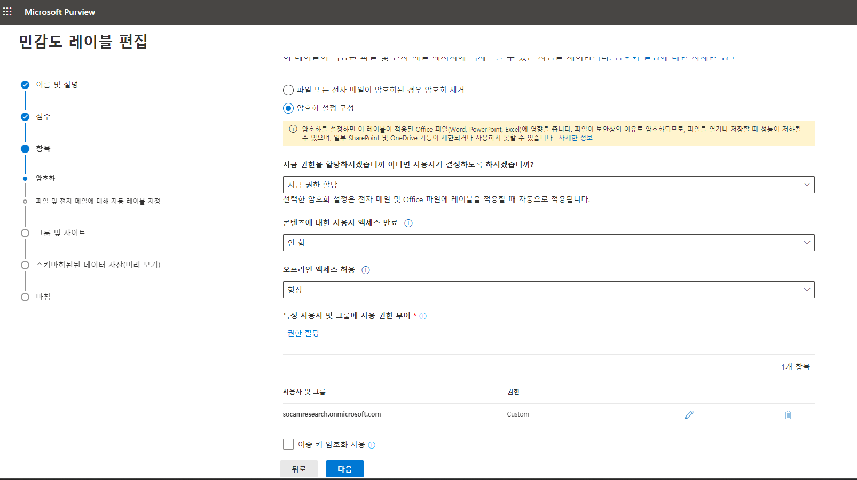Click the 1개 항목 item count text
This screenshot has height=480, width=857.
(x=796, y=367)
